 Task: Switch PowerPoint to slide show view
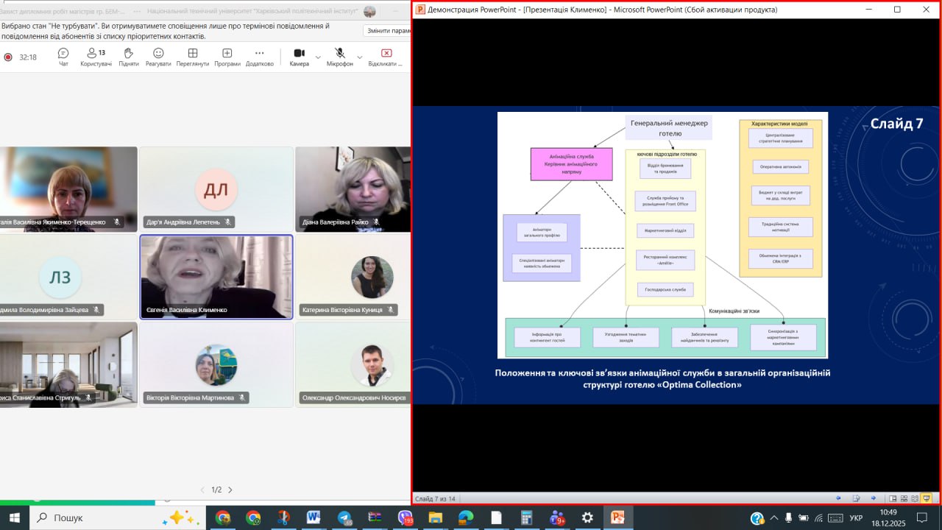pos(927,498)
